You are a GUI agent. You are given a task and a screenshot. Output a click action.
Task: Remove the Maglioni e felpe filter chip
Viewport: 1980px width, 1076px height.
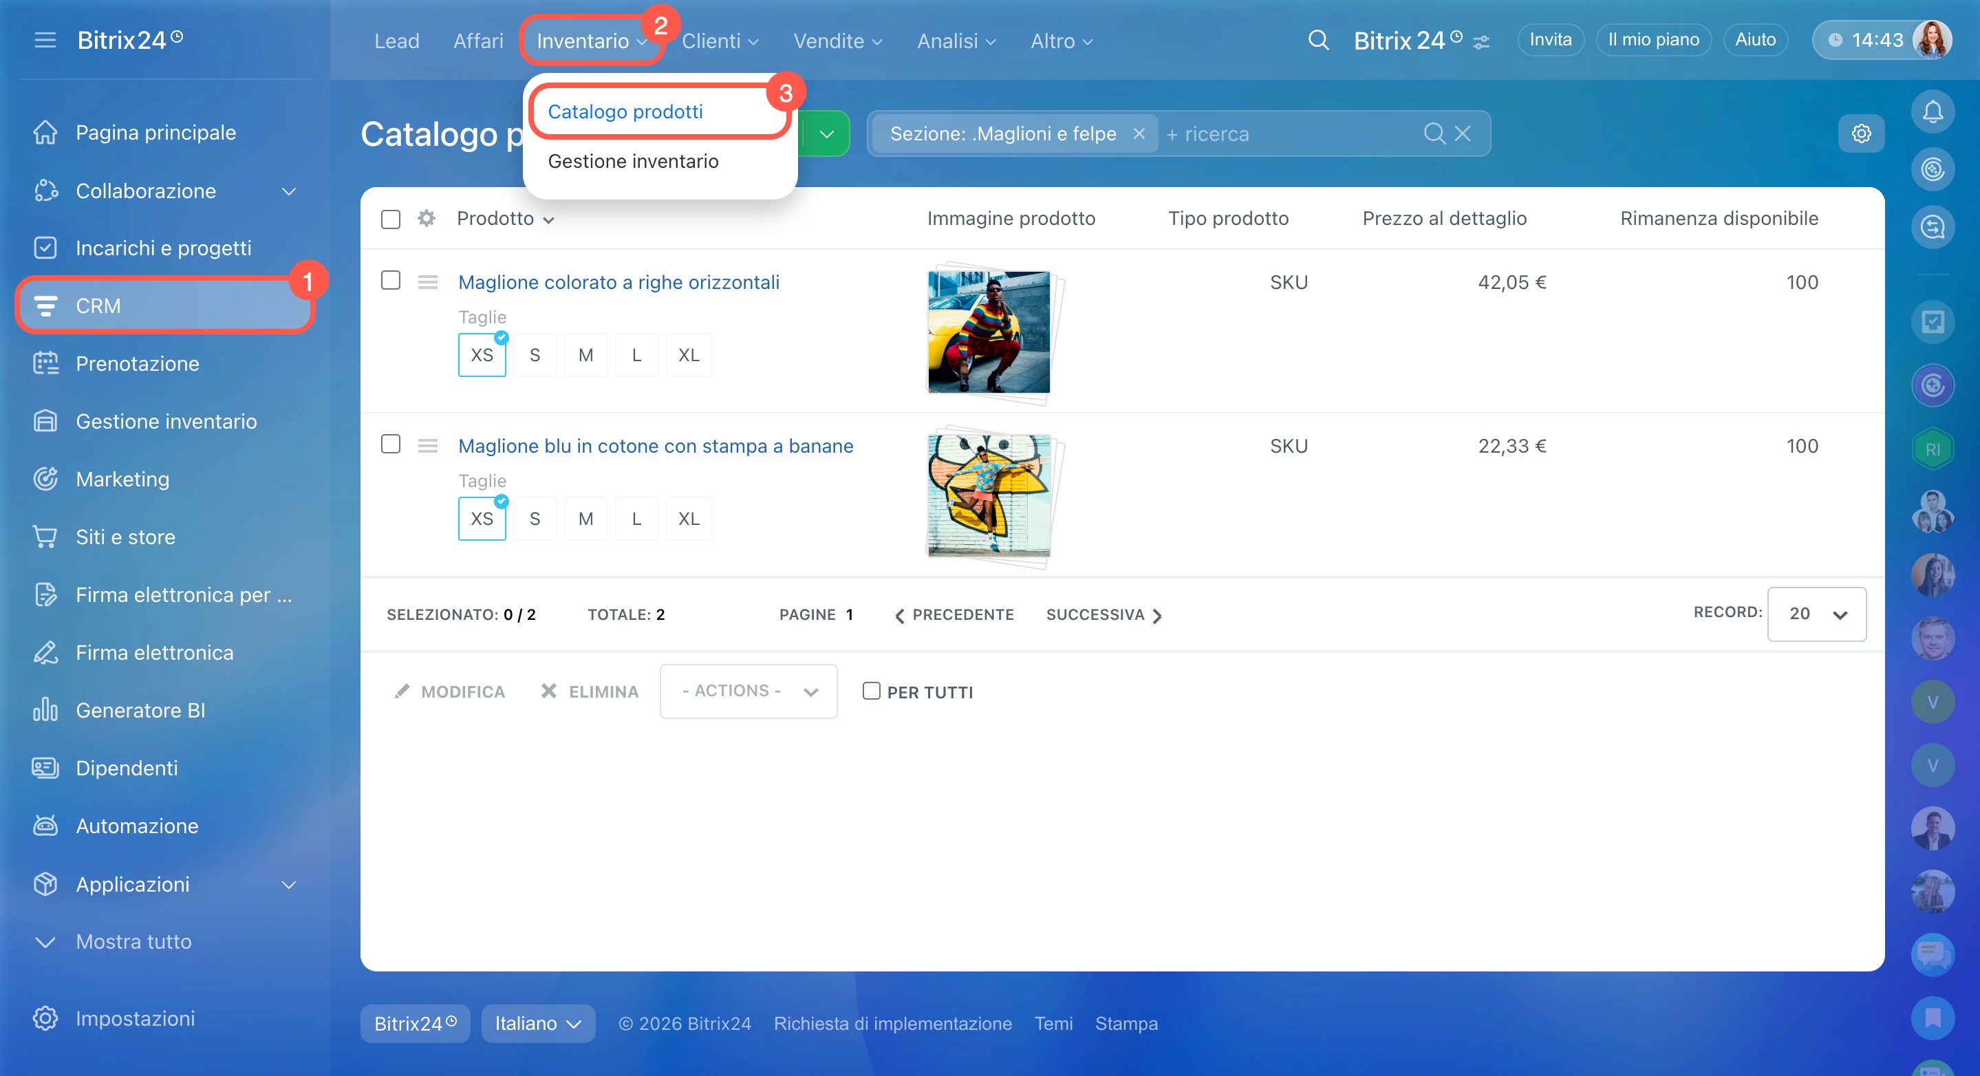(1139, 133)
